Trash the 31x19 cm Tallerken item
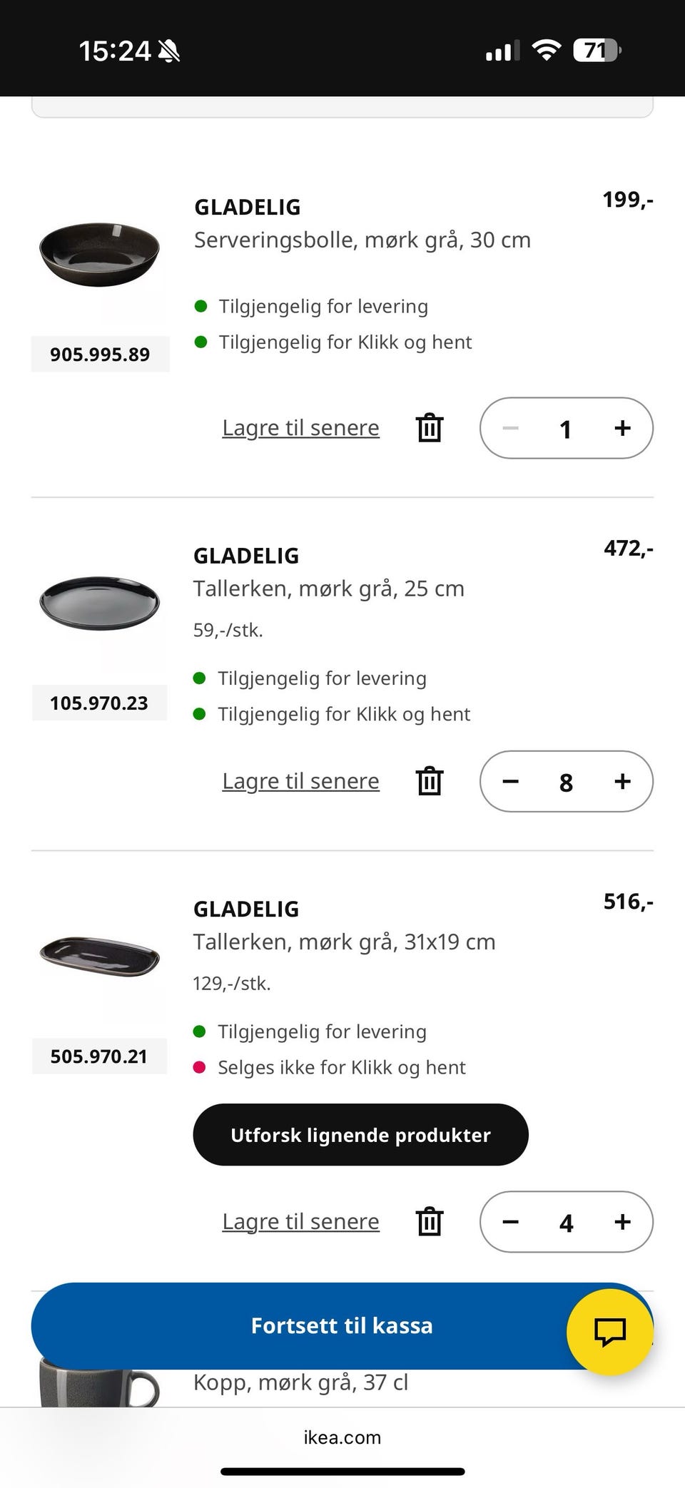 pos(430,1221)
